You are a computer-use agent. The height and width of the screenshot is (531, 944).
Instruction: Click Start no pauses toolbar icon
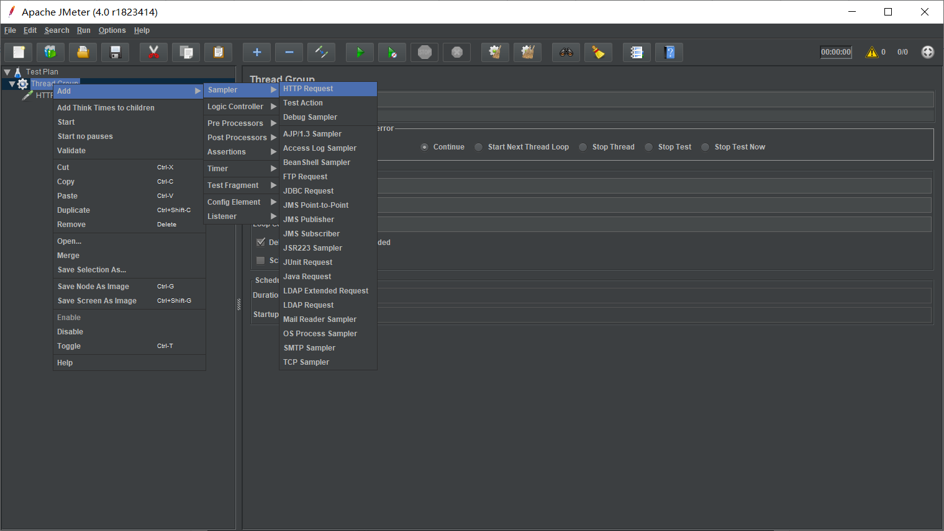coord(392,53)
